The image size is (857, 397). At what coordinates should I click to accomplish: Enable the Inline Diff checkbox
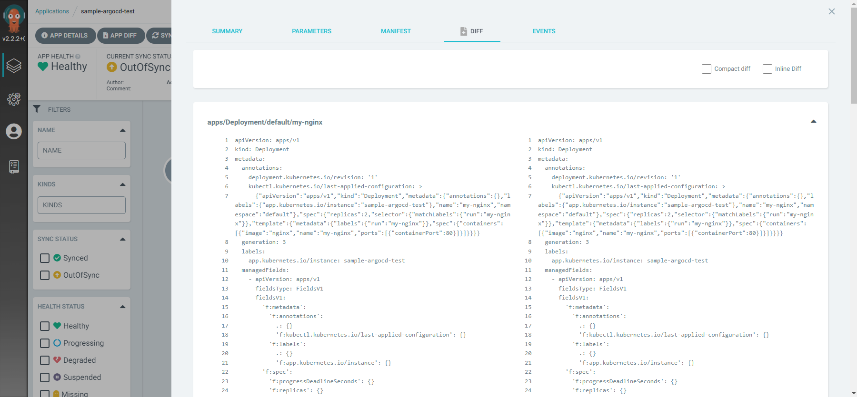[x=767, y=69]
